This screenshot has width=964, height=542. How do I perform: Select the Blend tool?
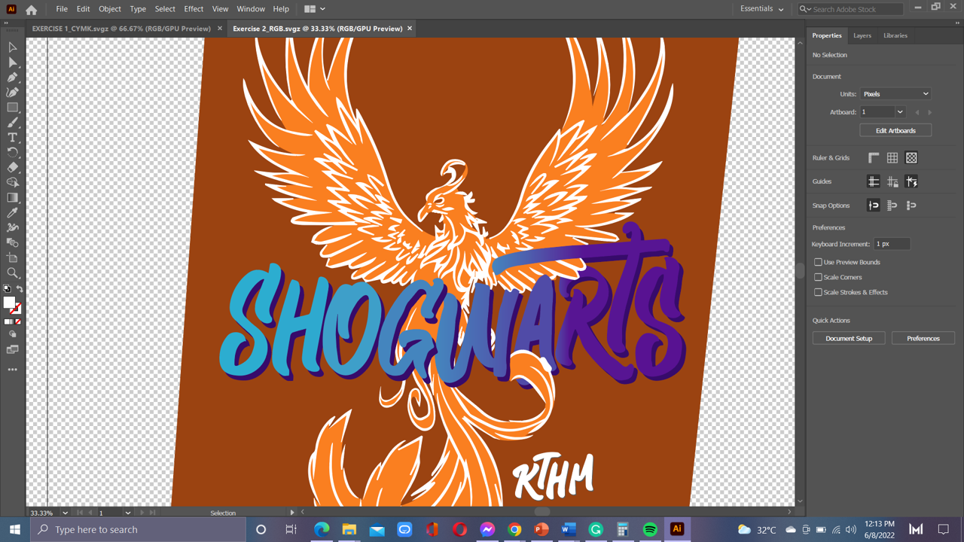pyautogui.click(x=13, y=243)
